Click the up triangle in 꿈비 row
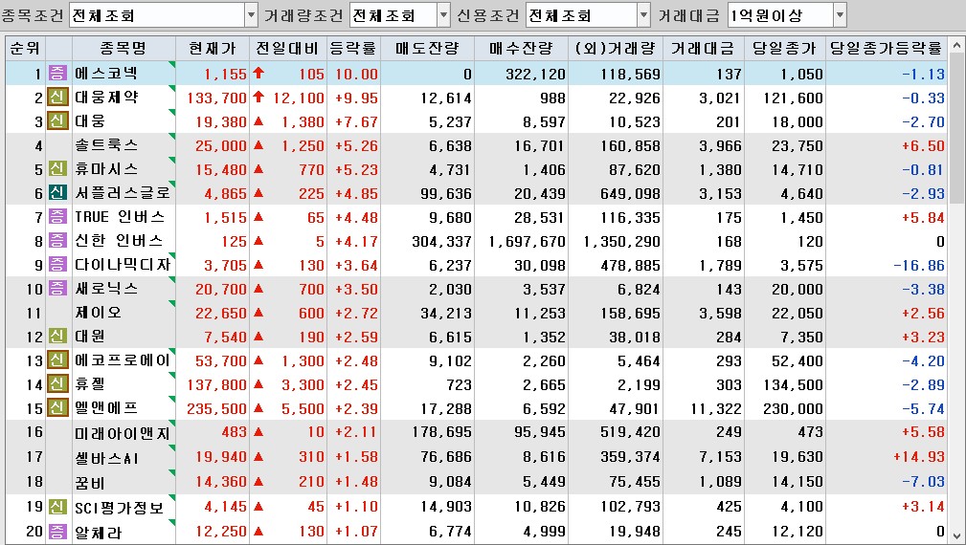This screenshot has height=545, width=966. (258, 481)
